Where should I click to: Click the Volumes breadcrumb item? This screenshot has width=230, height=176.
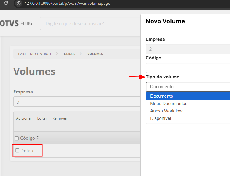tap(95, 54)
